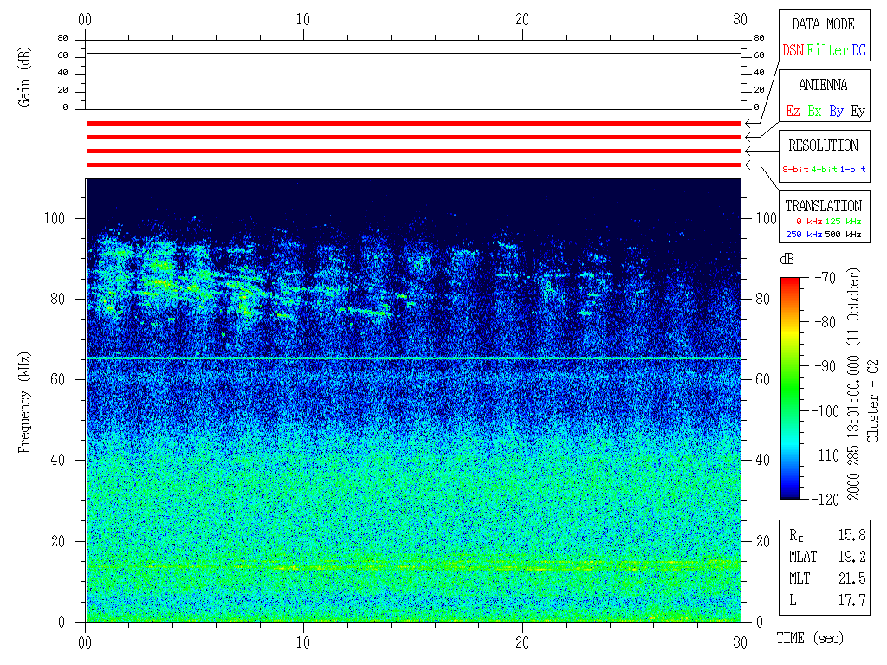Click the green Filter data mode label
The width and height of the screenshot is (887, 665).
827,51
